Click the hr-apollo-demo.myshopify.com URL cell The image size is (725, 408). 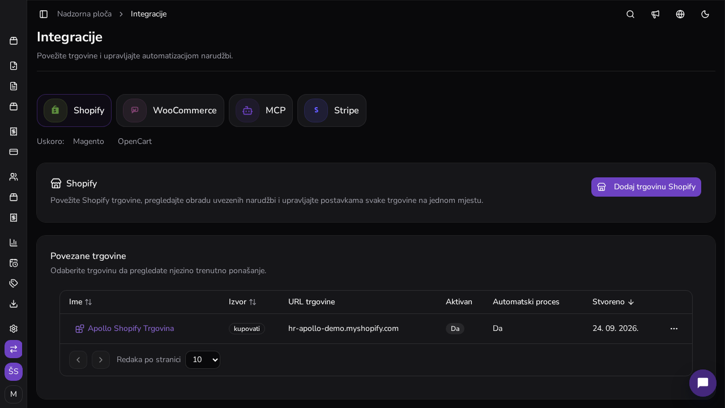tap(343, 329)
